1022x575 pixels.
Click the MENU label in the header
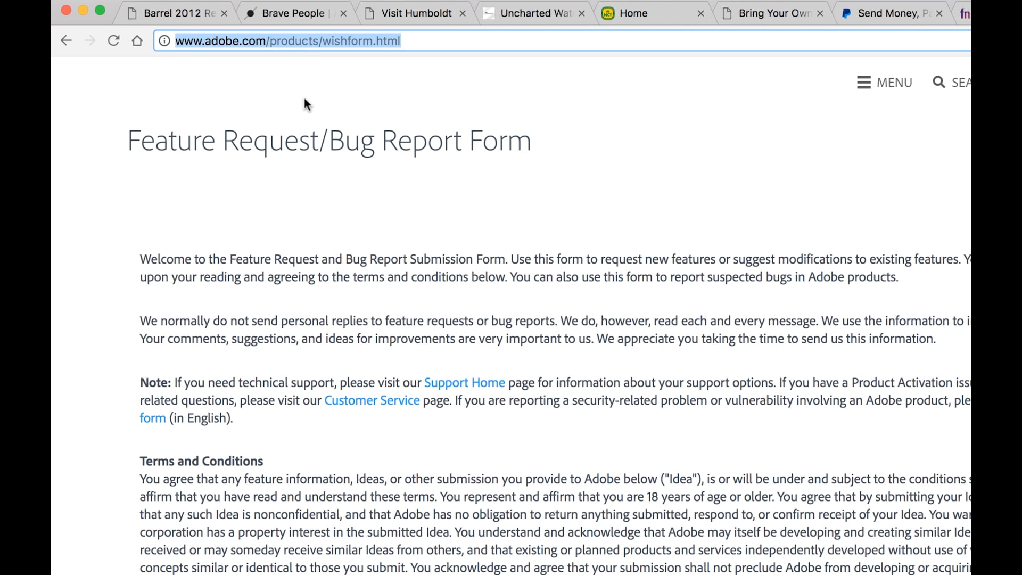point(894,83)
